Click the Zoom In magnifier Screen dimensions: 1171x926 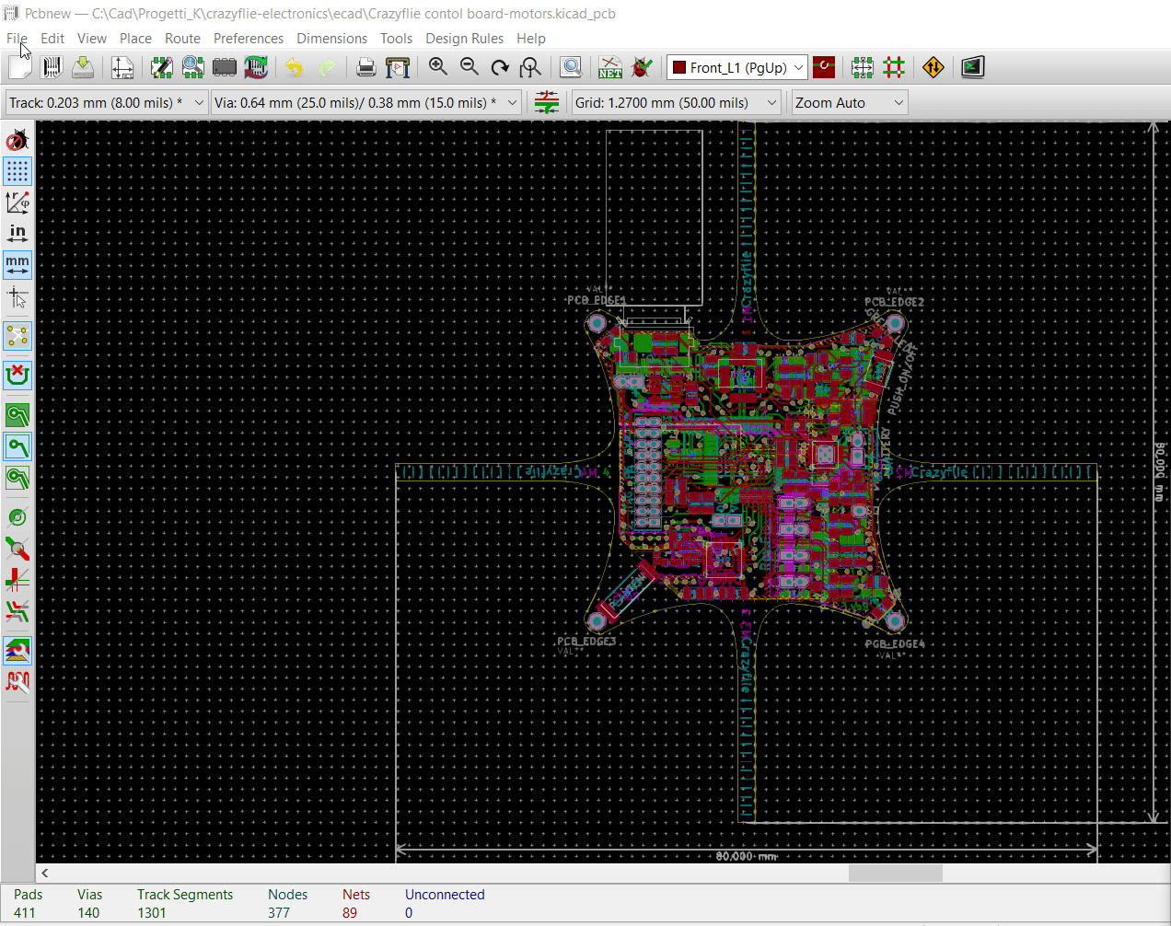(x=438, y=67)
